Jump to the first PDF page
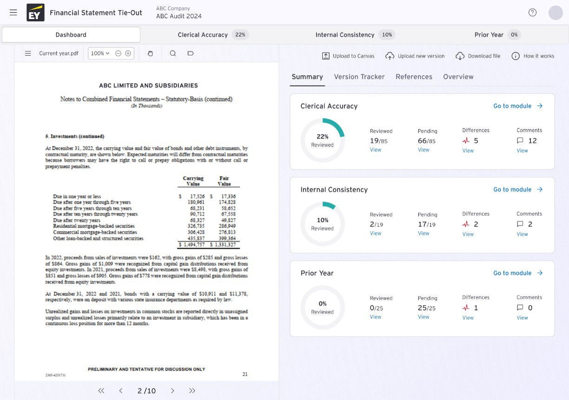 (x=101, y=391)
